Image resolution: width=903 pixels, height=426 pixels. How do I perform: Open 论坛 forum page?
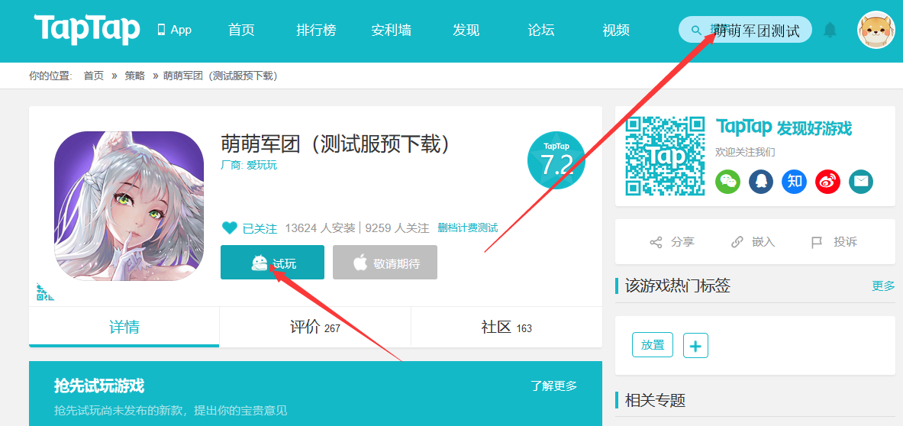(x=540, y=30)
